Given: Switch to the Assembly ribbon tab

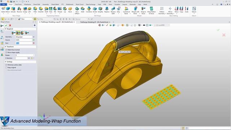Looking at the screenshot, I should 45,4.
